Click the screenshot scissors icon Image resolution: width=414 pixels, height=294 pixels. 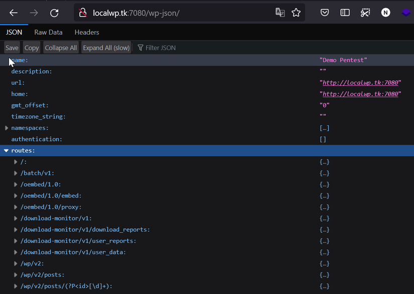(365, 13)
